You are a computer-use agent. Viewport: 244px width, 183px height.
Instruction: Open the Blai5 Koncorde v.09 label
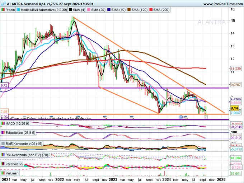[x=24, y=144]
